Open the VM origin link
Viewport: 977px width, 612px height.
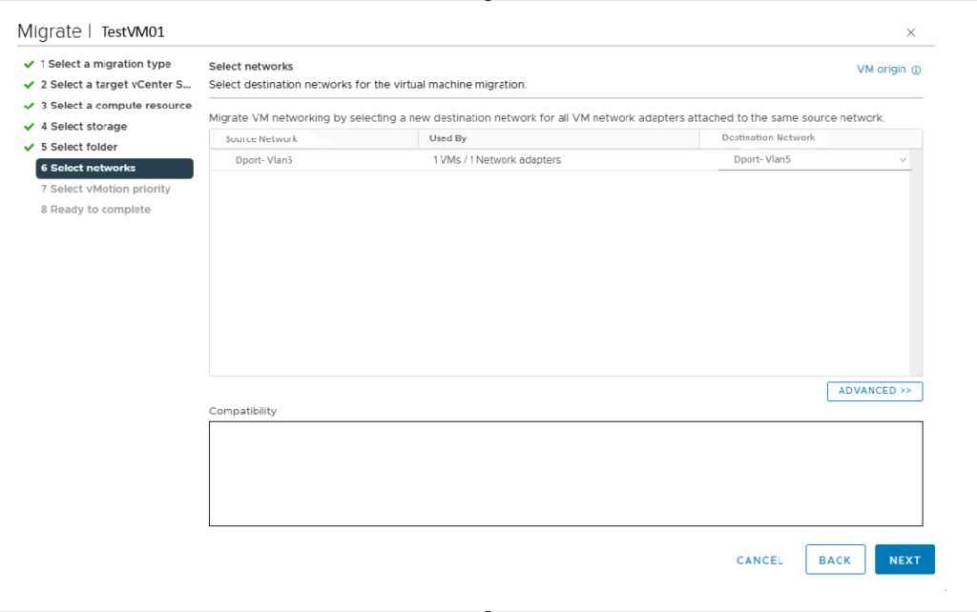click(881, 70)
